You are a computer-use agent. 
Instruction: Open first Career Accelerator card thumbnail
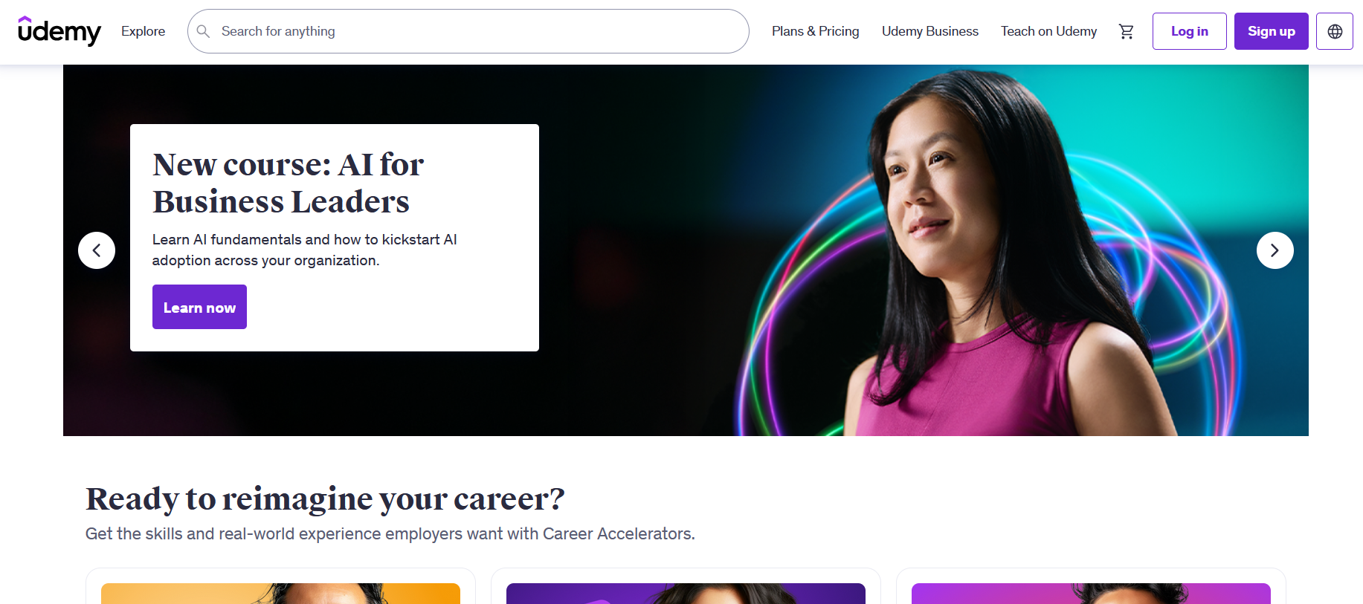pos(280,594)
